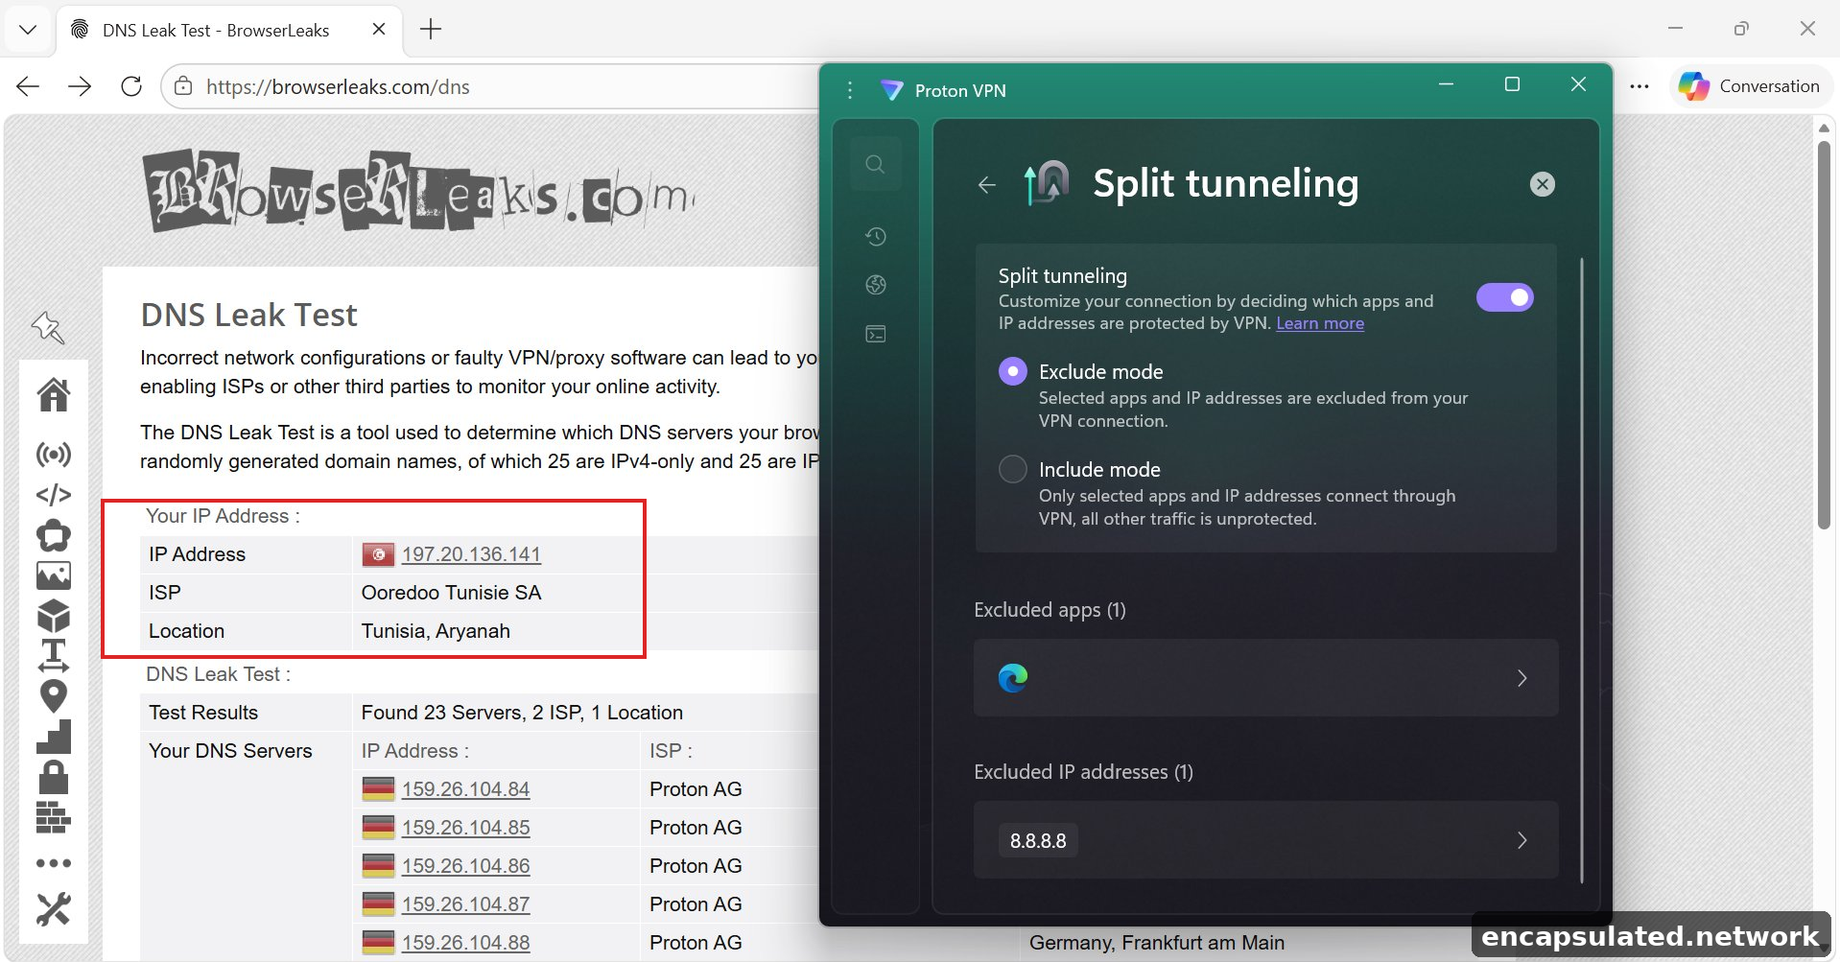The height and width of the screenshot is (962, 1840).
Task: Click the Proton VPN logo icon
Action: tap(892, 90)
